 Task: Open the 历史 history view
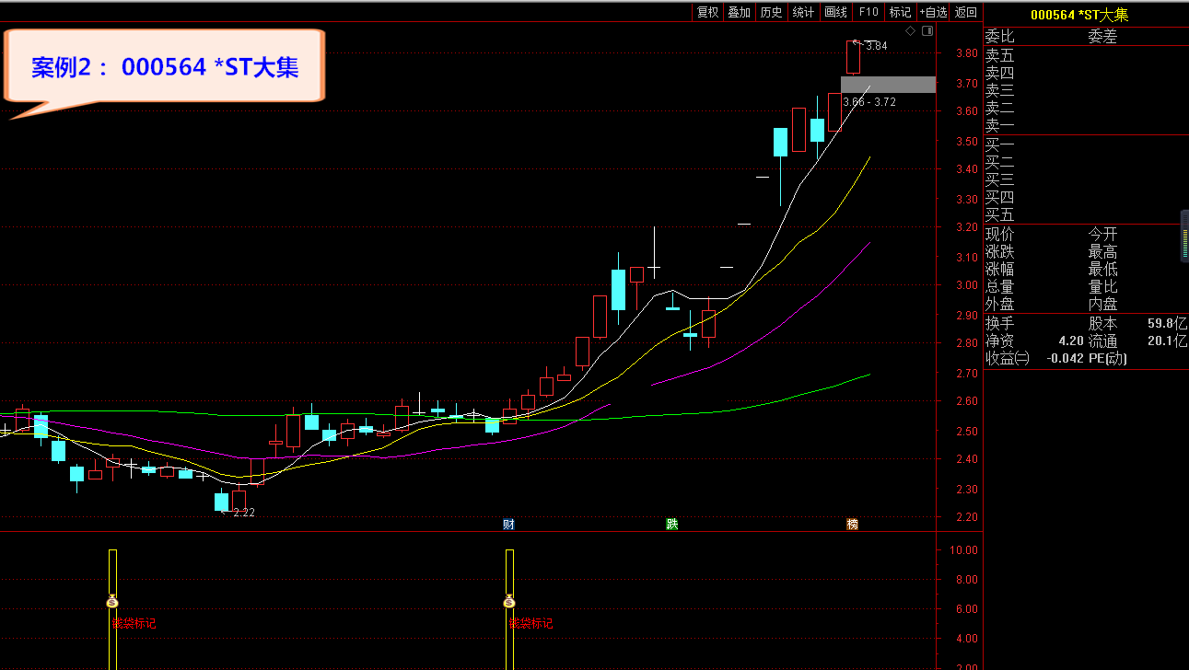tap(771, 12)
